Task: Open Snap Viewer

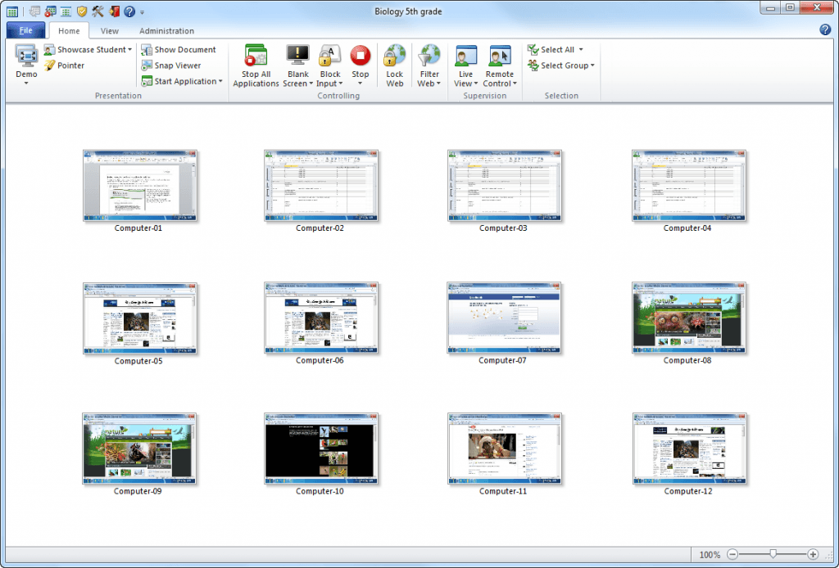Action: (x=170, y=65)
